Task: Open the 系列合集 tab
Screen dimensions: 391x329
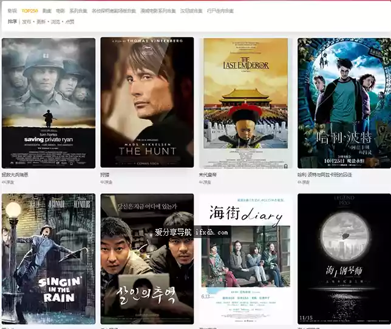Action: click(78, 11)
